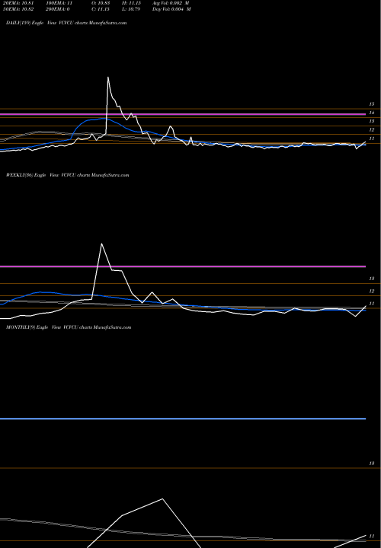The image size is (381, 548).
Task: Click the 13 price label on monthly chart
Action: click(x=372, y=464)
